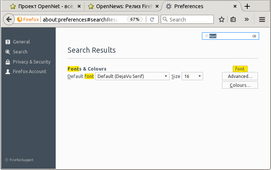Open the Firefox Support link

coord(21,160)
